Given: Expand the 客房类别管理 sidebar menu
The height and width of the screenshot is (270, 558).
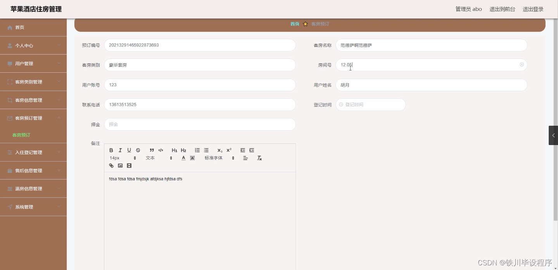Looking at the screenshot, I should pyautogui.click(x=33, y=82).
